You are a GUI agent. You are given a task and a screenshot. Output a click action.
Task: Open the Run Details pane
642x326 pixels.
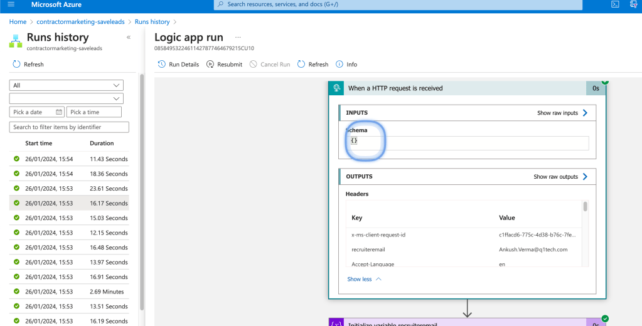pos(178,64)
